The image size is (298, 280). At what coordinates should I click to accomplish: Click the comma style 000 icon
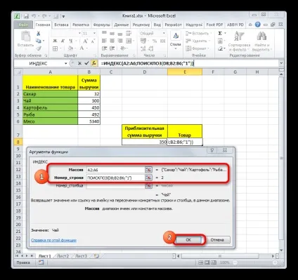[162, 41]
